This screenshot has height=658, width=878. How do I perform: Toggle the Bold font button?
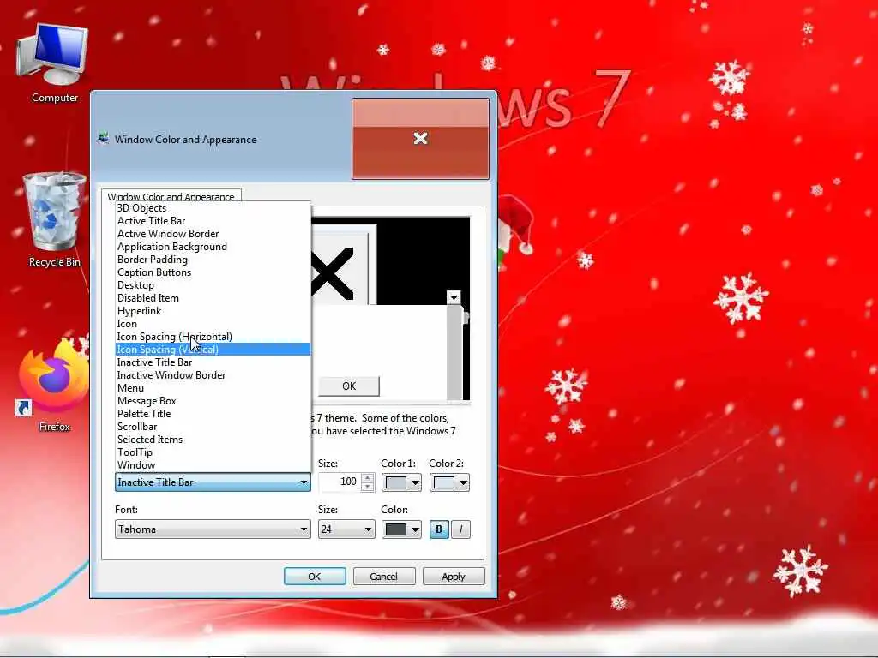439,529
